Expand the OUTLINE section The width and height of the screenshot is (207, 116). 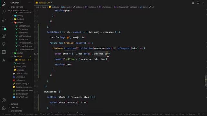tap(14, 104)
